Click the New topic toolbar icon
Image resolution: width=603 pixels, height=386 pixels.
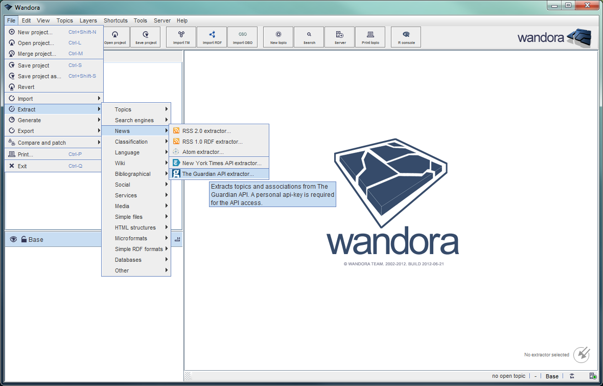point(278,37)
